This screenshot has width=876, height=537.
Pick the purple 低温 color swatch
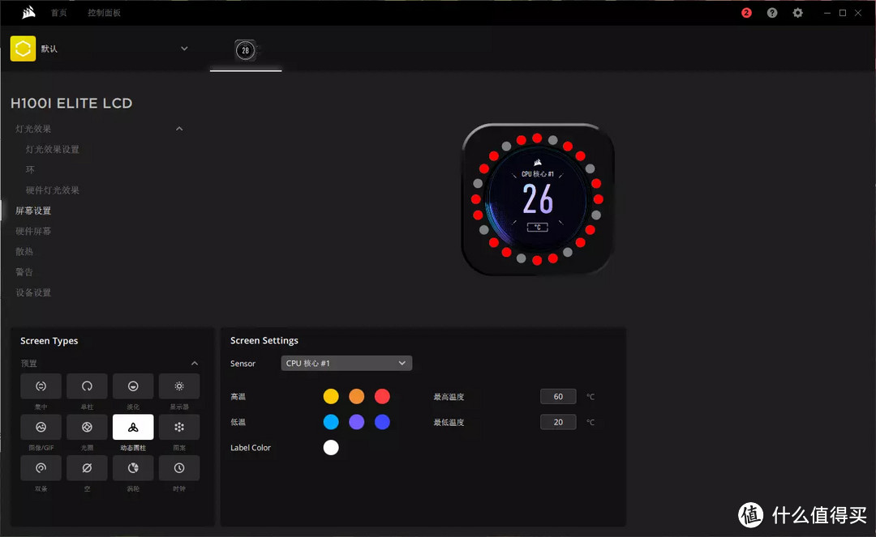pyautogui.click(x=356, y=422)
